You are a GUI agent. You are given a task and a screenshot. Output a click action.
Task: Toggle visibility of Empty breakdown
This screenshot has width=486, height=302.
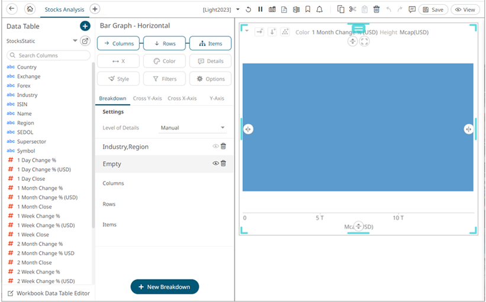click(215, 164)
